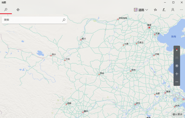Select the 郑州 city label
Image resolution: width=185 pixels, height=118 pixels.
click(133, 70)
